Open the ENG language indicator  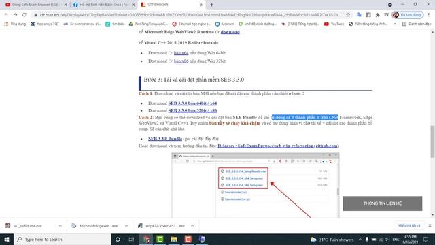[x=396, y=239]
